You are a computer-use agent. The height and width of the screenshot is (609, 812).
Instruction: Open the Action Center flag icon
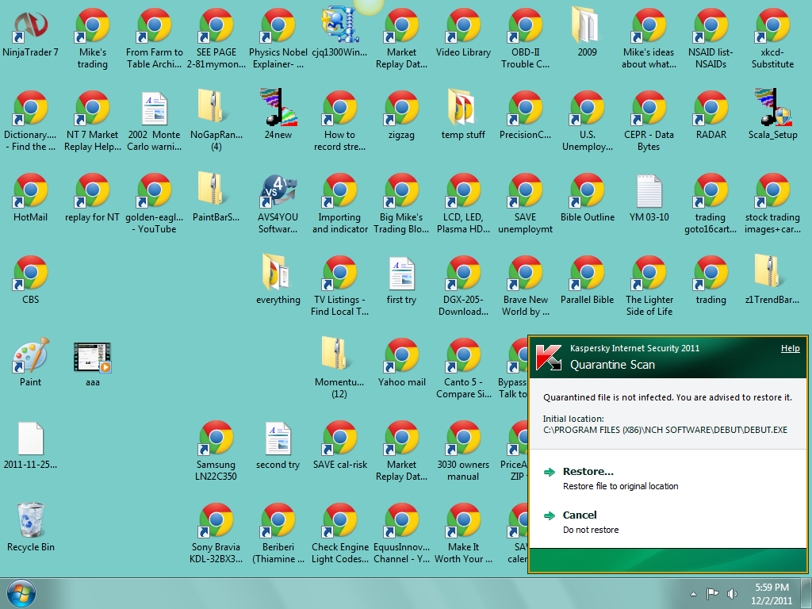pos(713,593)
